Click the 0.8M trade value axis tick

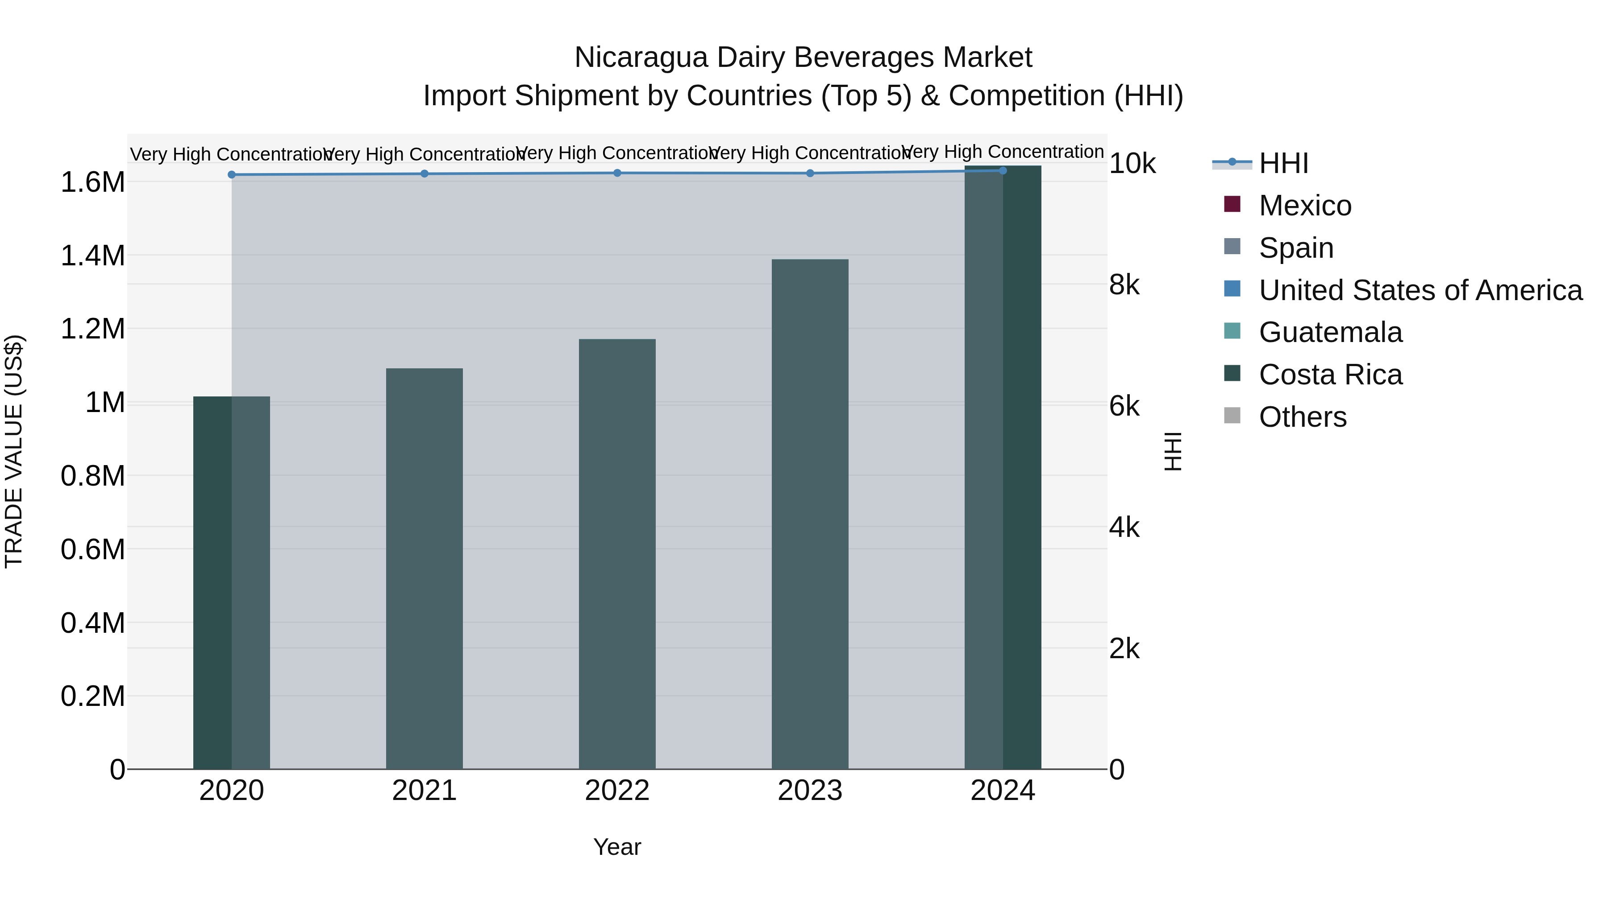(x=92, y=475)
